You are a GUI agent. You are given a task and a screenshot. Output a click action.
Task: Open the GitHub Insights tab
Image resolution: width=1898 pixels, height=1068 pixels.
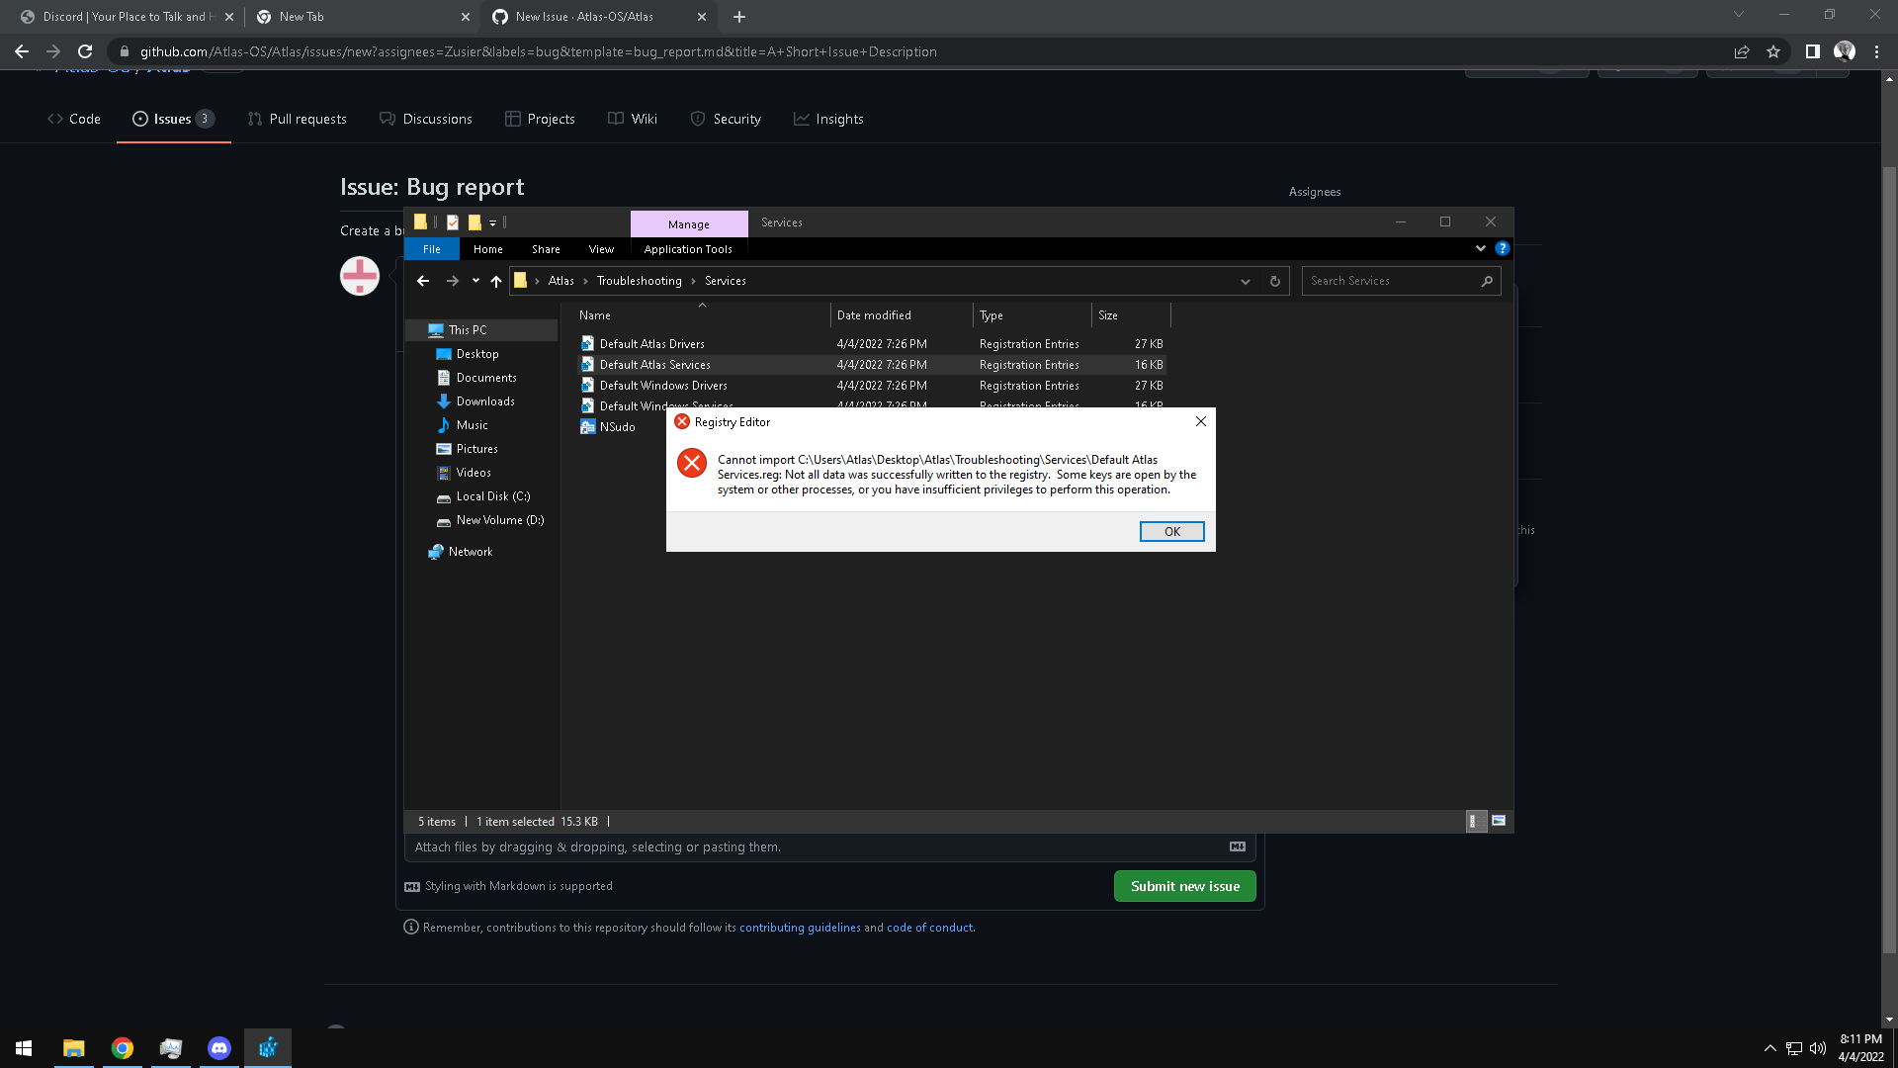point(828,119)
